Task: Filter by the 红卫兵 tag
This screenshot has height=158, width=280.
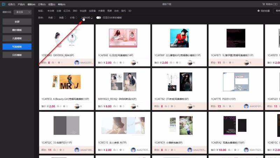Action: (x=67, y=11)
